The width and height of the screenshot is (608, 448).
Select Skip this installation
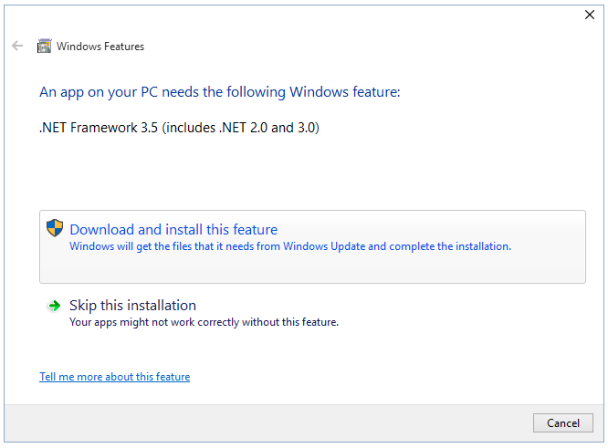312,313
